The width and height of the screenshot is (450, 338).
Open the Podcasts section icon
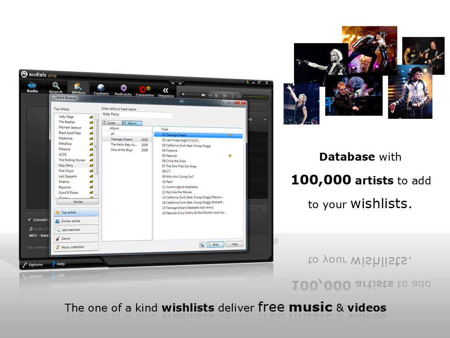point(123,89)
